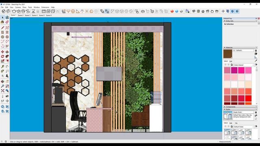Screen dimensions: 260x146
Task: Toggle the blue section display button
Action: 232,11
